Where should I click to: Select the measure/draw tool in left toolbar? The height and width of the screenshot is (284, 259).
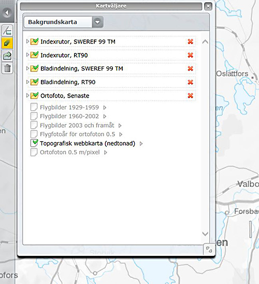click(7, 31)
